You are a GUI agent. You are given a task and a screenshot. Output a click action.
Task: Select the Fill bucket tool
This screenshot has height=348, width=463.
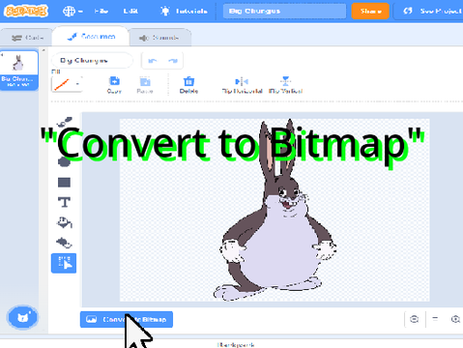64,222
